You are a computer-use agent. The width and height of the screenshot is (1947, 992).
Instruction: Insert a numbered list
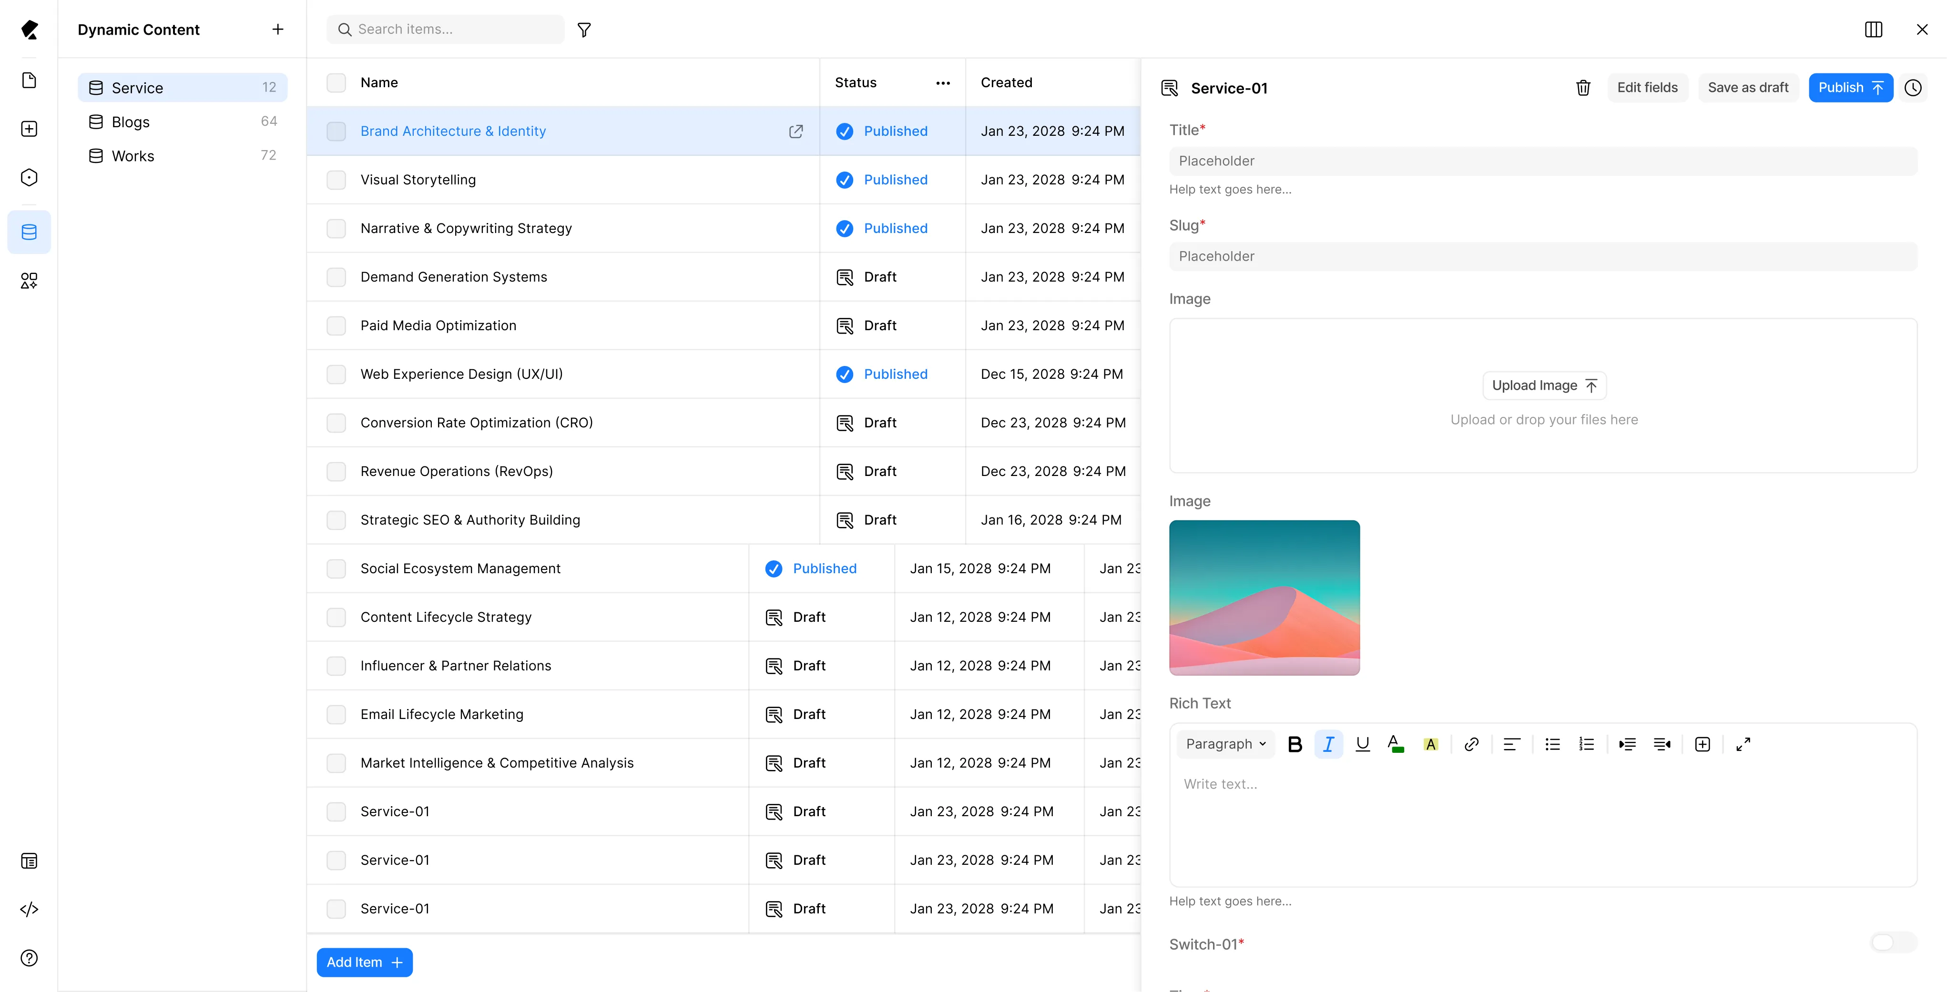[1587, 744]
